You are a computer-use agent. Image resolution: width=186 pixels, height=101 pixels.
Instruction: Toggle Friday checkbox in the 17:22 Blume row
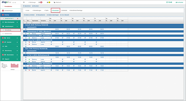(96, 70)
